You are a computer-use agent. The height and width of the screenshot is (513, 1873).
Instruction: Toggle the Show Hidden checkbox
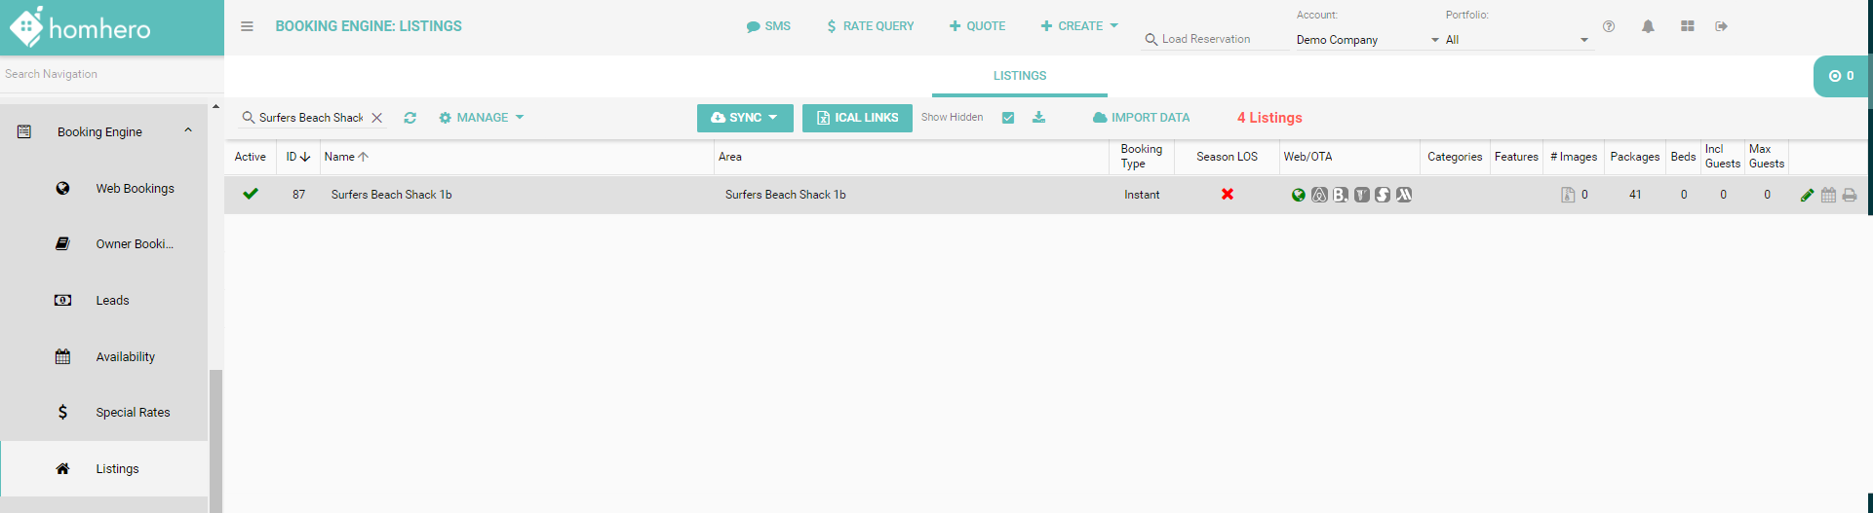1008,118
